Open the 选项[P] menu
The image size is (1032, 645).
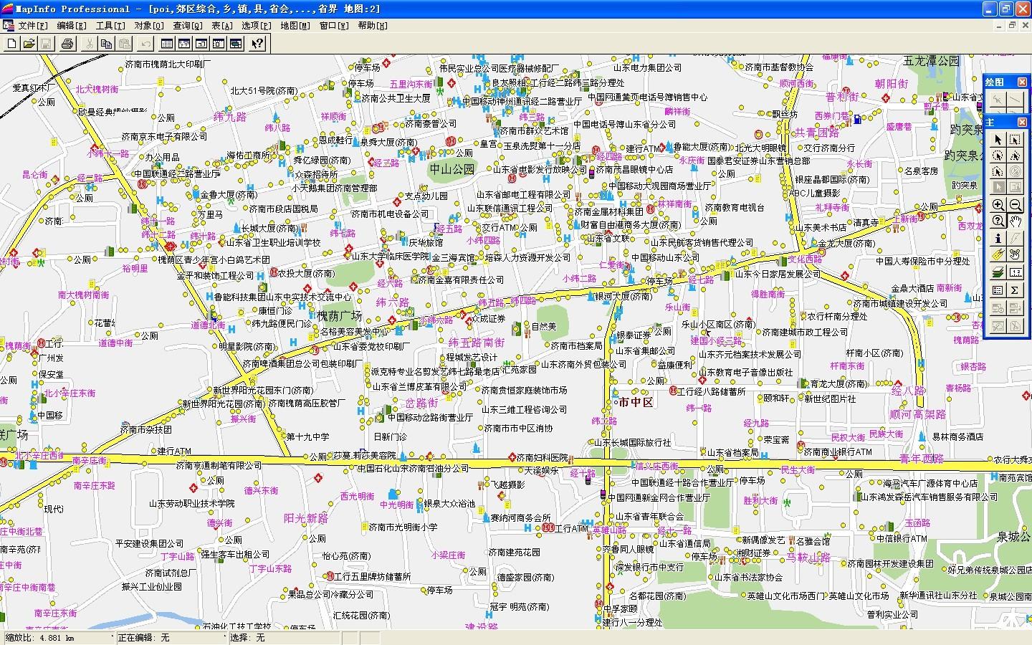coord(257,26)
